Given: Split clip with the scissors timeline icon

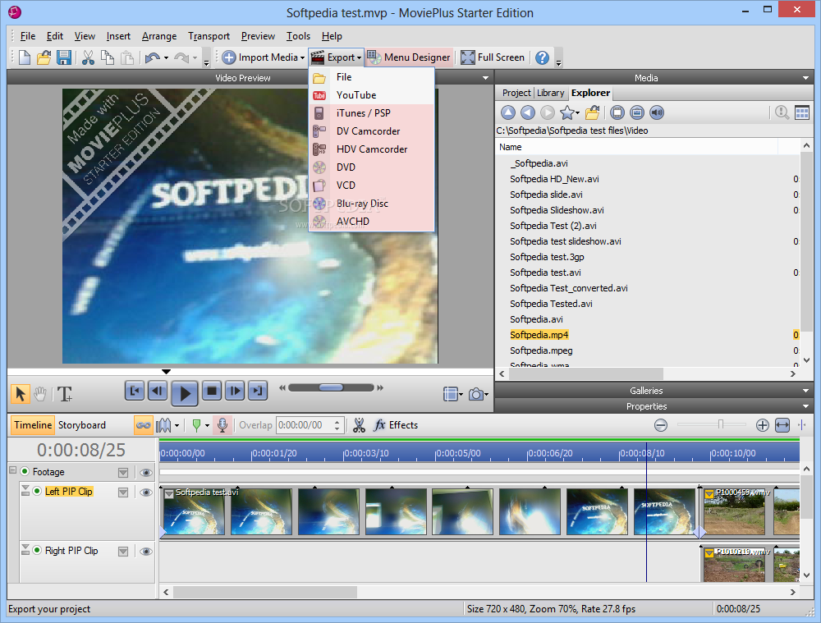Looking at the screenshot, I should 359,425.
